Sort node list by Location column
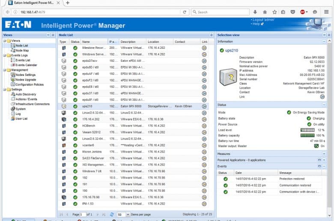The width and height of the screenshot is (334, 221). (160, 42)
